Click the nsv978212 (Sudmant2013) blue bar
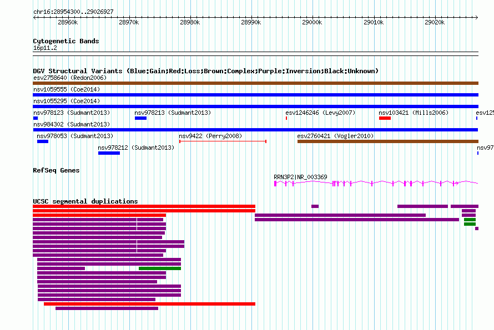This screenshot has height=330, width=494. coord(109,153)
